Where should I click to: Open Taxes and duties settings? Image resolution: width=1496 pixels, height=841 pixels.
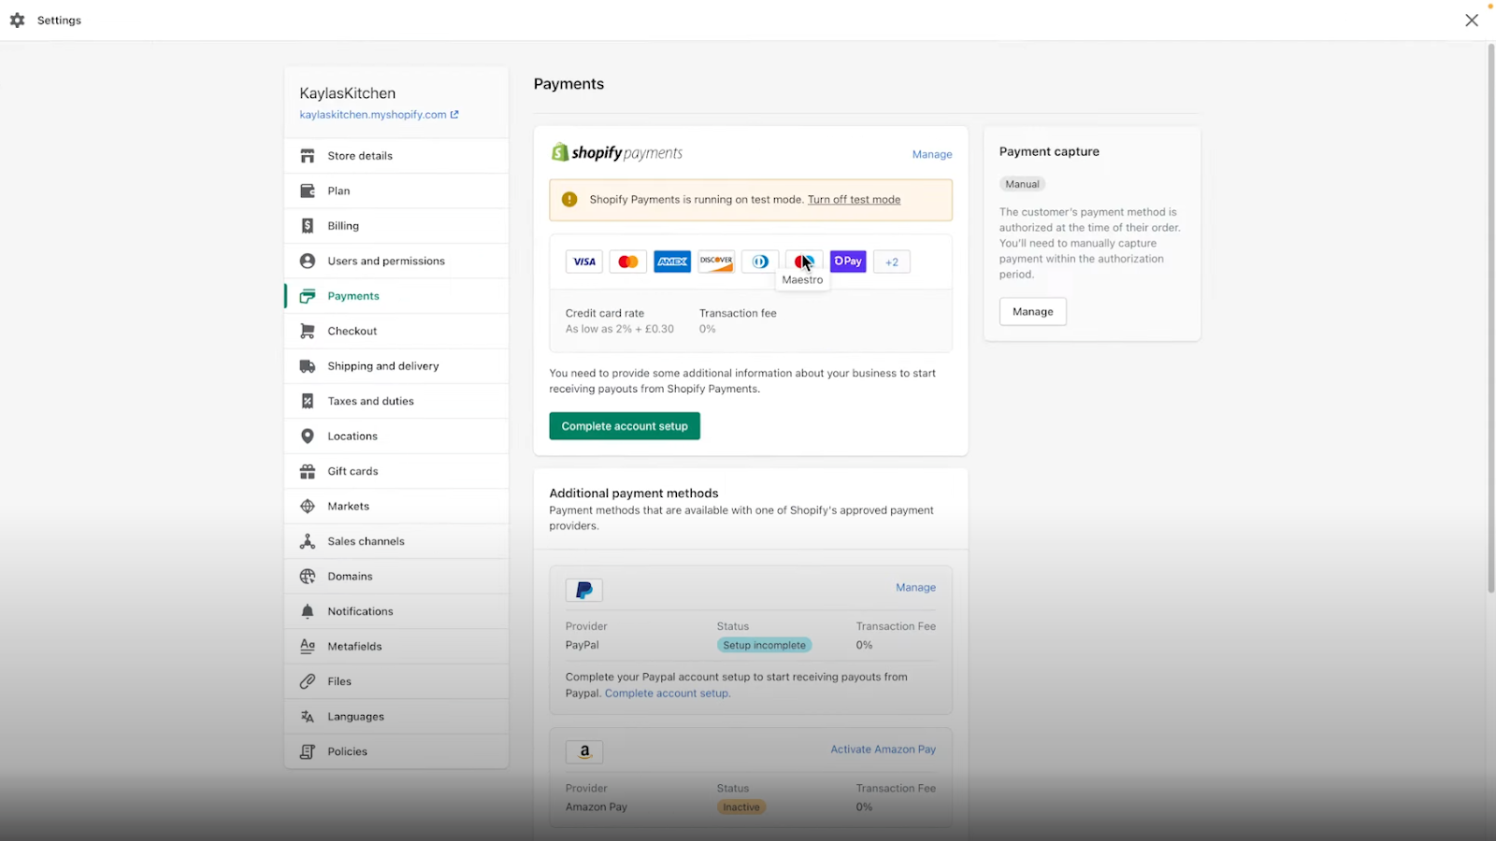pos(396,401)
